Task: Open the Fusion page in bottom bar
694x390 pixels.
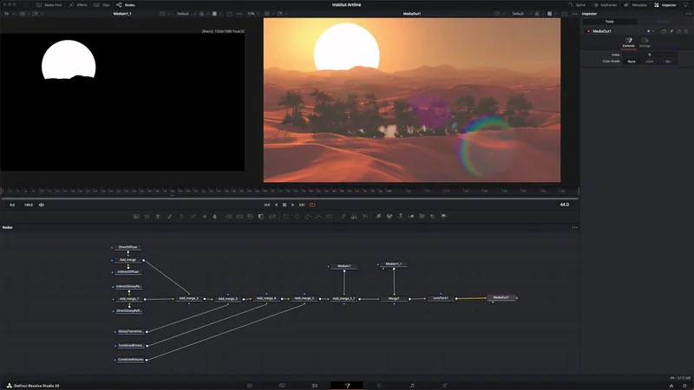Action: coord(347,386)
